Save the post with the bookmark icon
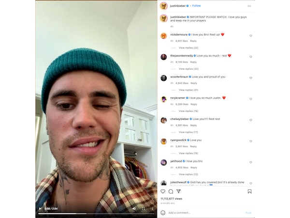Viewport: 290px width, 218px height. tap(249, 191)
